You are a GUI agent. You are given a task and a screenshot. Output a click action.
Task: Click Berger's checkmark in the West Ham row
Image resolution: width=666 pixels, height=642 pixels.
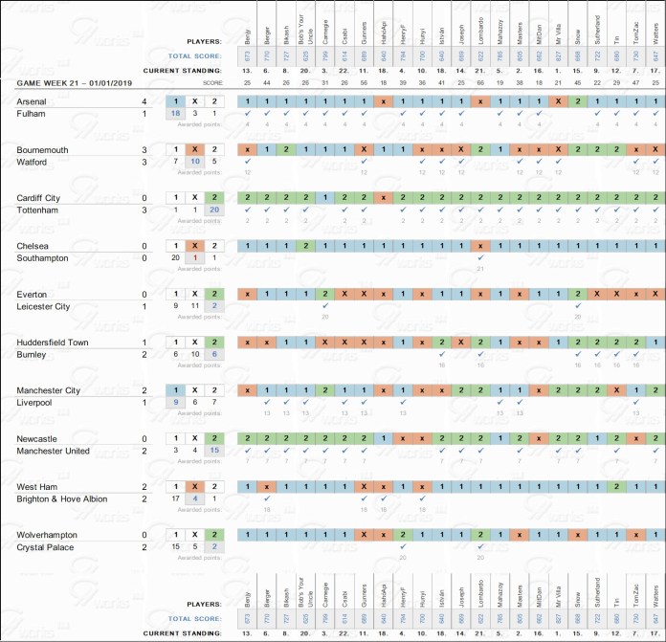pos(266,498)
